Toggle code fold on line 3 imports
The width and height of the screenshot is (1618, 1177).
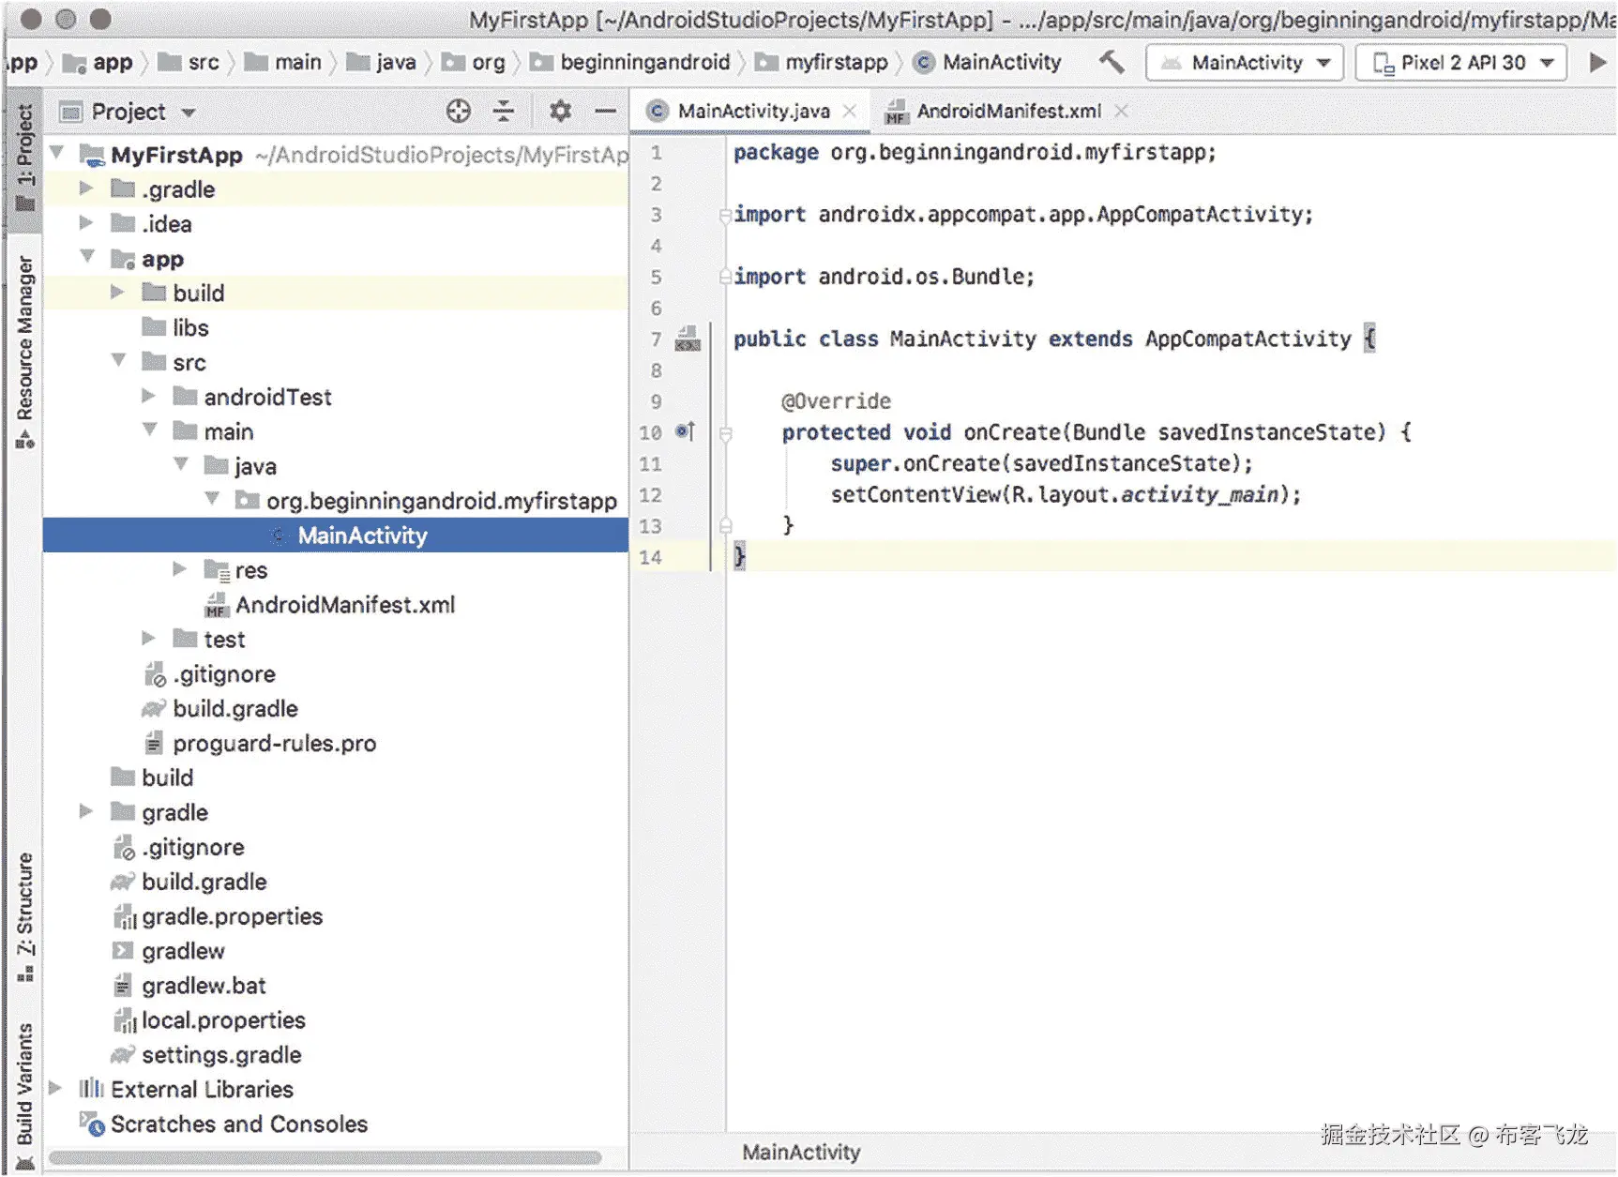coord(725,215)
